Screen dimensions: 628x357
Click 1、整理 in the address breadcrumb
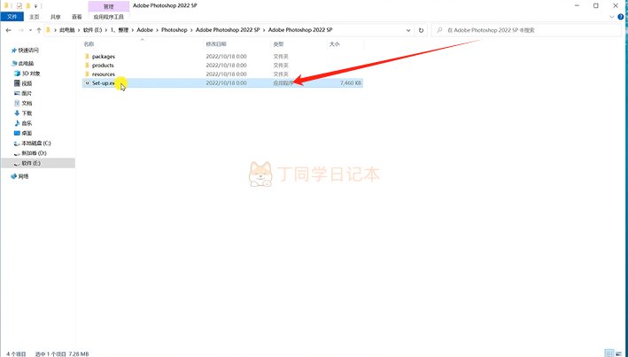tap(119, 30)
